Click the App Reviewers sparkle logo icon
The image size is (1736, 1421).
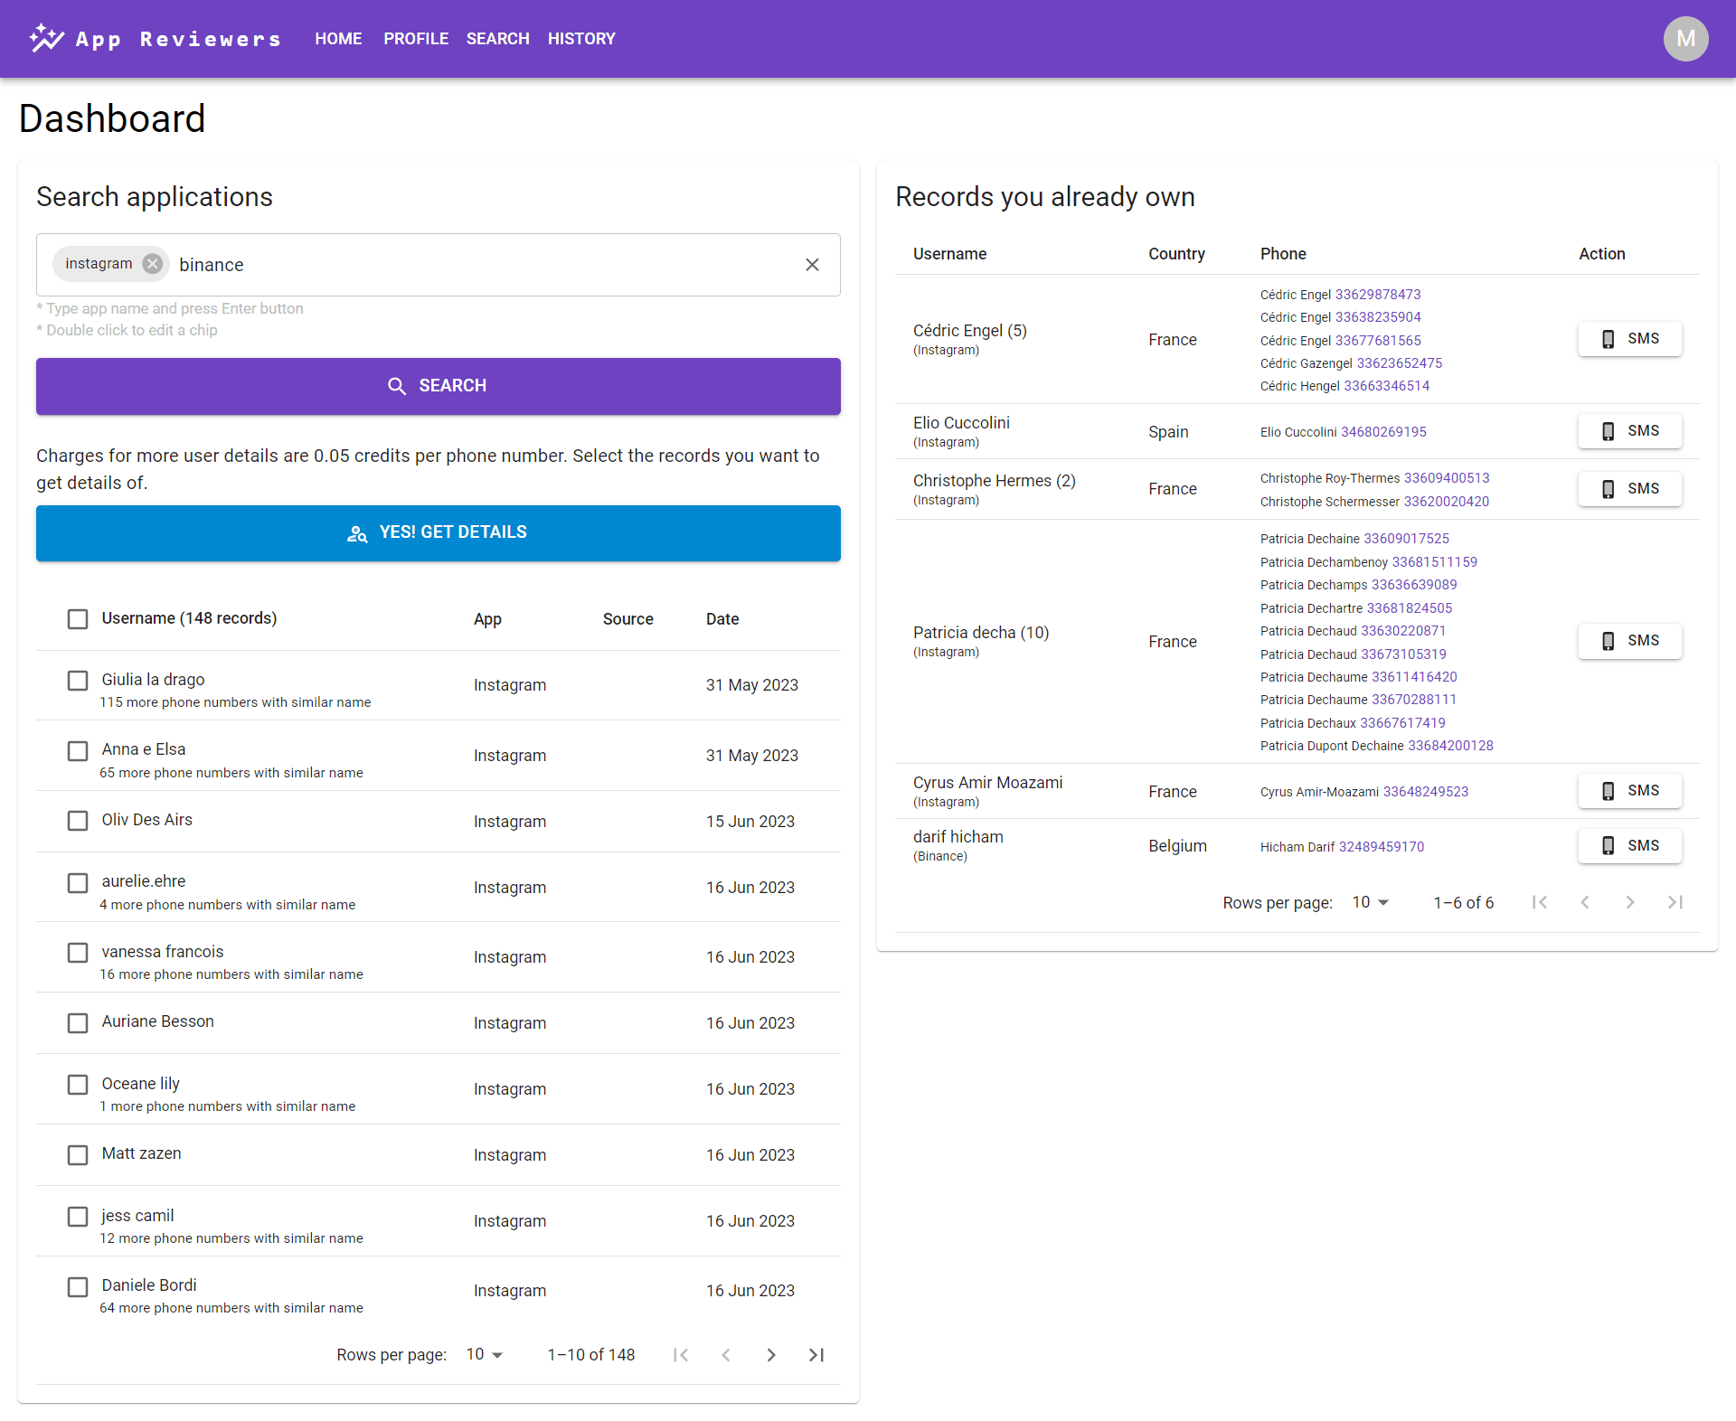(46, 39)
